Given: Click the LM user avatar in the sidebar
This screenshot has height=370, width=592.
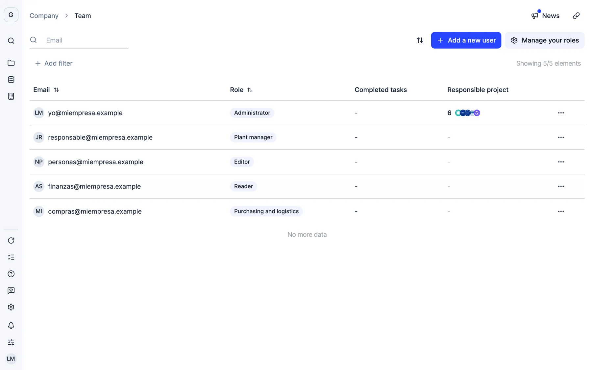Looking at the screenshot, I should point(11,359).
